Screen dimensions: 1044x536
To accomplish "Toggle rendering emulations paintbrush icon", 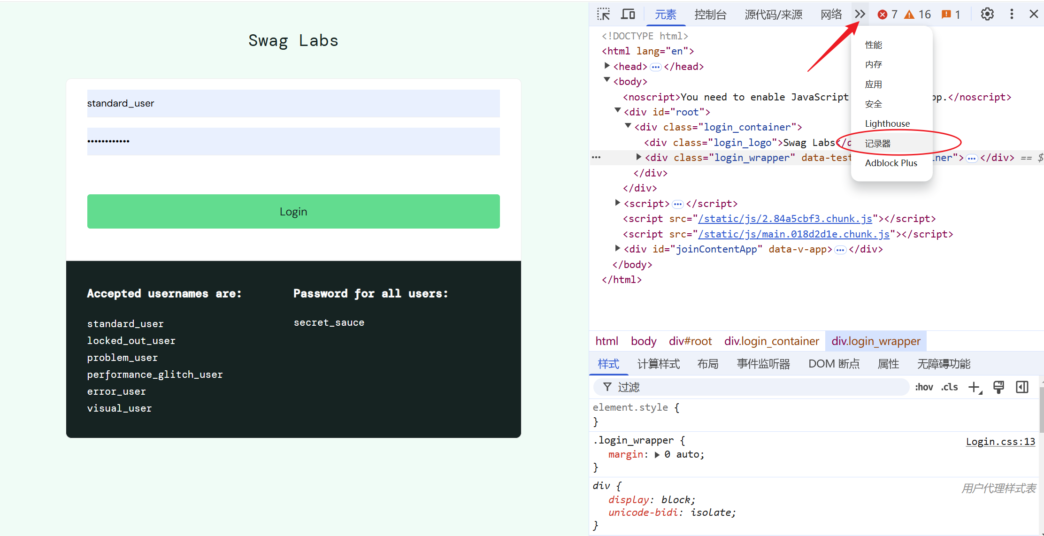I will click(x=998, y=387).
